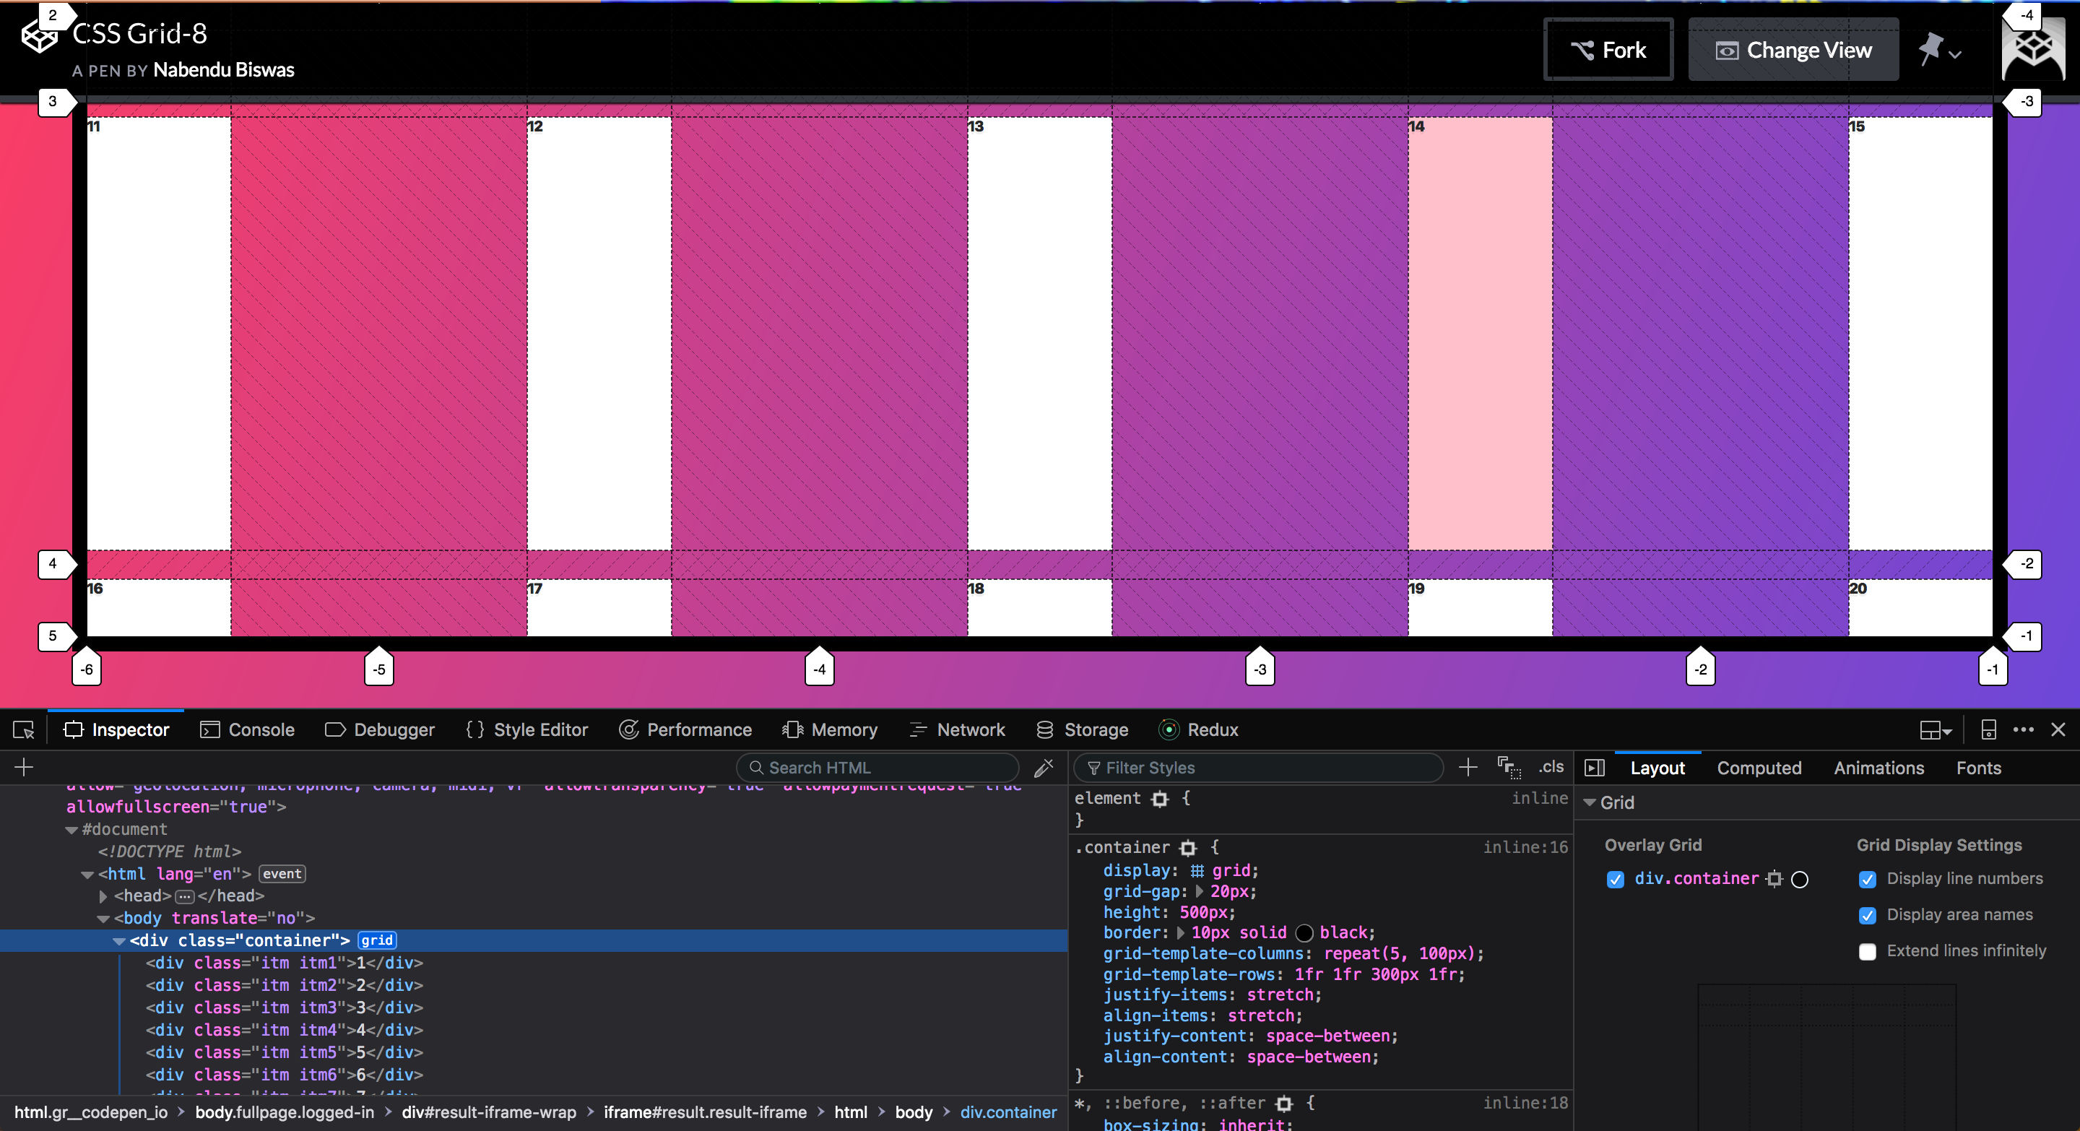Toggle Responsive Design Mode icon
Screen dimensions: 2080x1131
(1989, 729)
